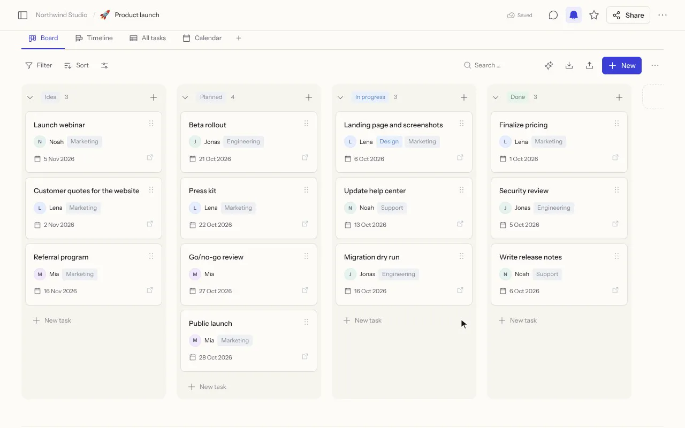
Task: Add a task to Idea column
Action: coord(154,97)
